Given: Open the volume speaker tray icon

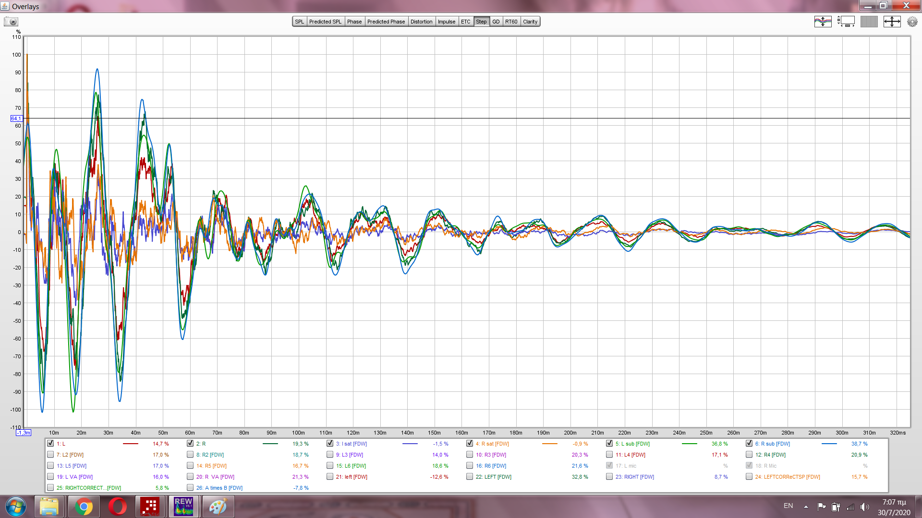Looking at the screenshot, I should point(865,506).
